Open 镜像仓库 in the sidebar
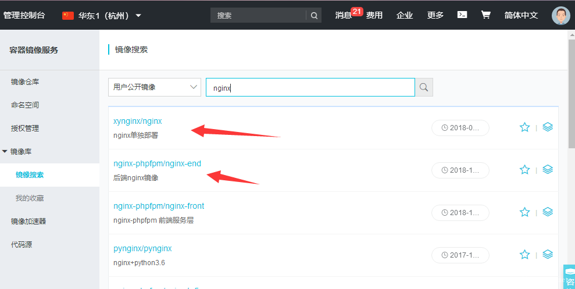The image size is (575, 289). [x=25, y=82]
